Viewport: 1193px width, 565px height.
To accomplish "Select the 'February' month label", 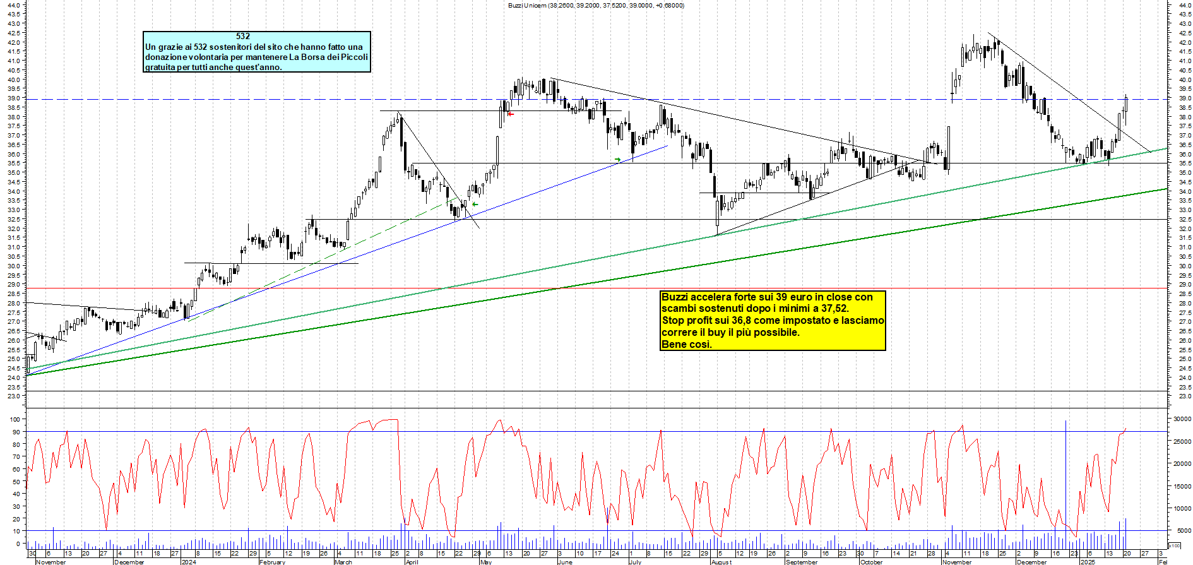I will point(272,562).
